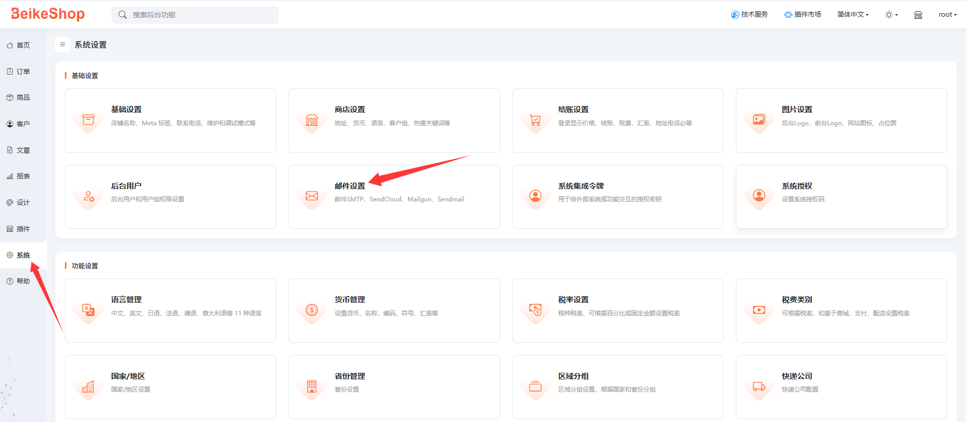Viewport: 967px width, 422px height.
Task: Open the 技术服务 link in header
Action: [x=750, y=15]
